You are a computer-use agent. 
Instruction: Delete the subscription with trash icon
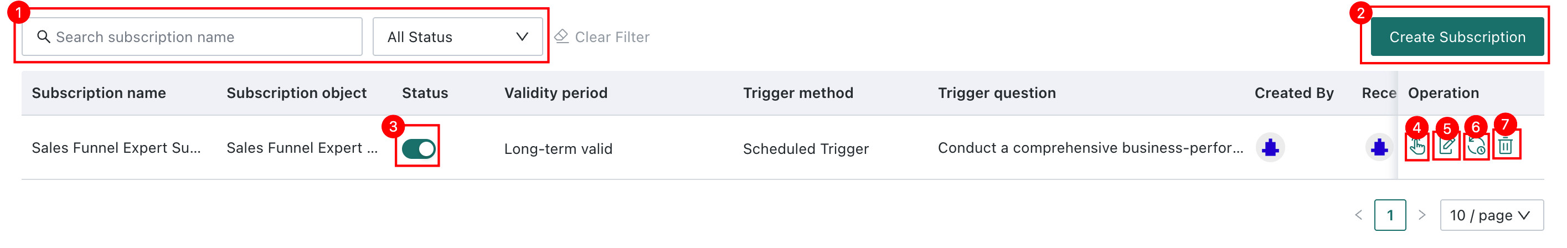point(1506,147)
